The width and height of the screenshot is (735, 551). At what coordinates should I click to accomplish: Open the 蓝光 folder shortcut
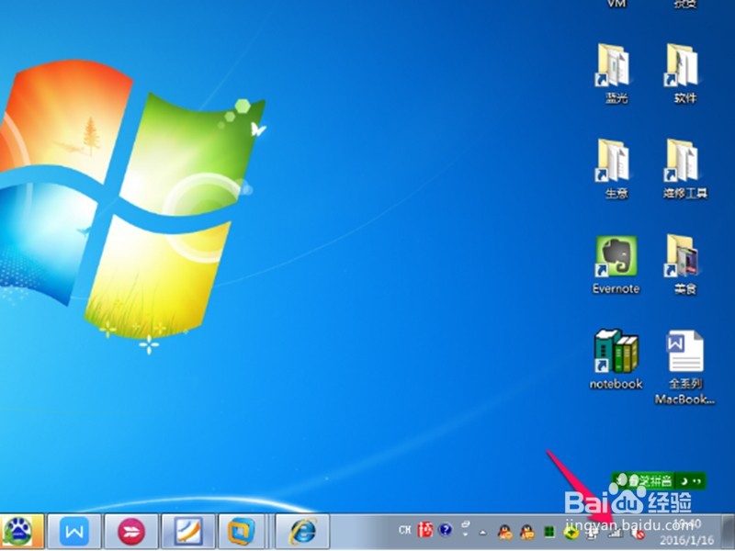pyautogui.click(x=615, y=73)
